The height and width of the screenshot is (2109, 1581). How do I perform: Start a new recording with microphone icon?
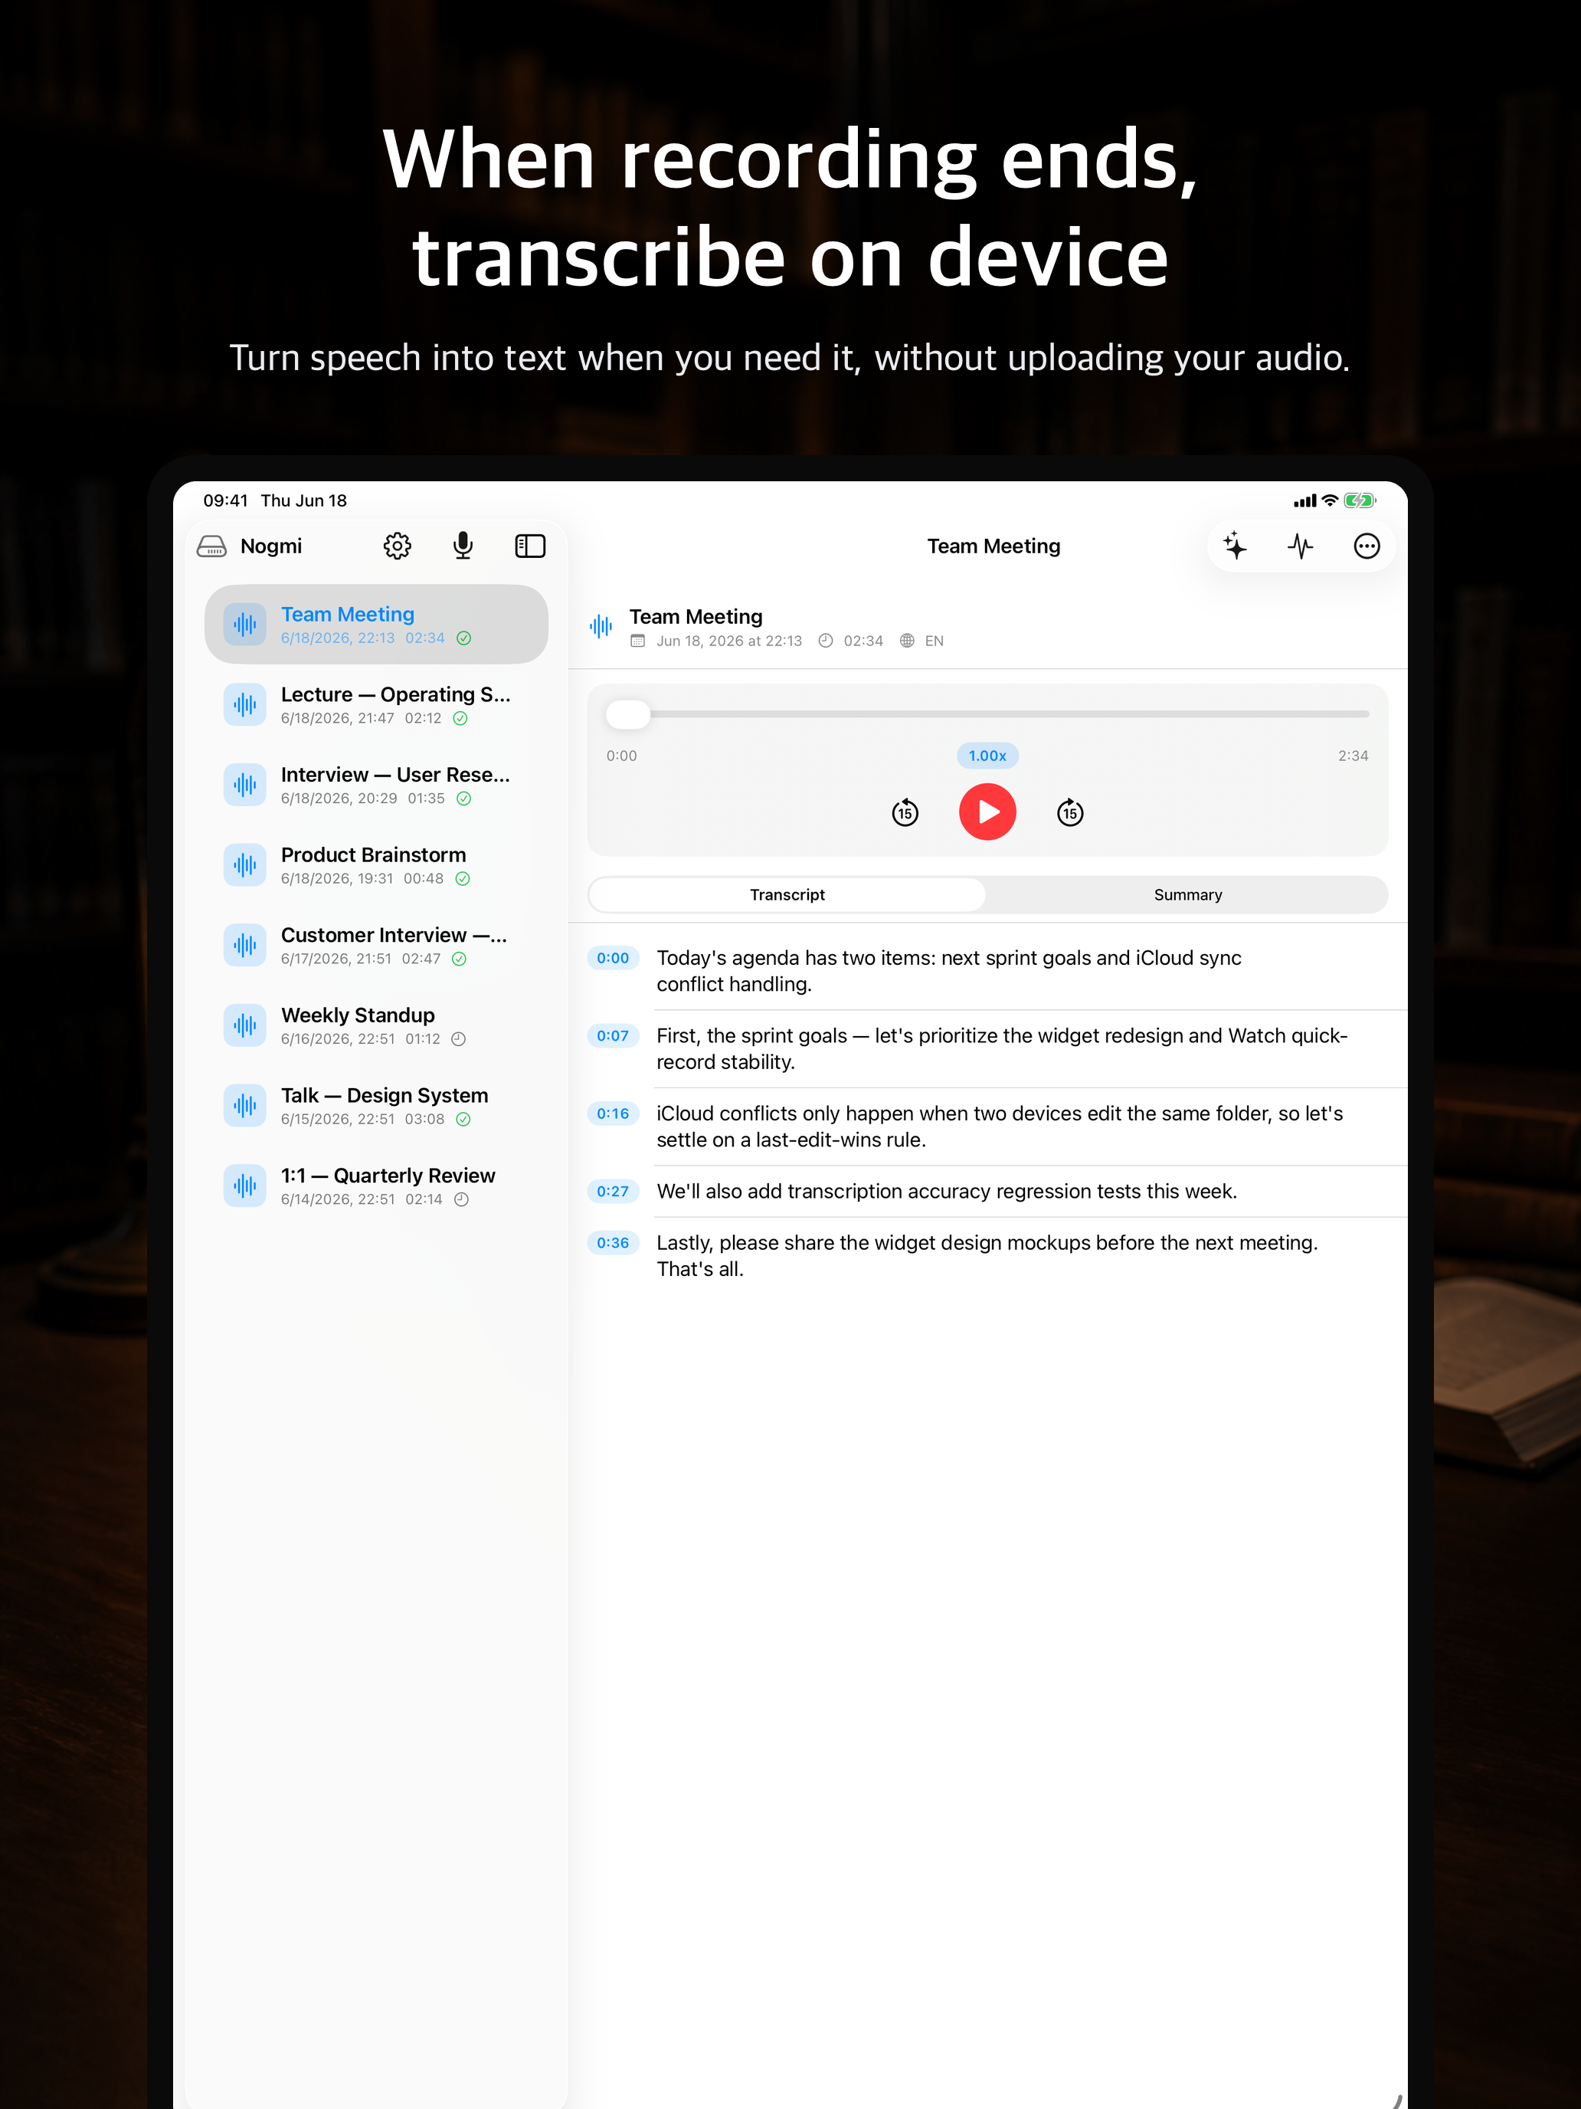tap(463, 546)
